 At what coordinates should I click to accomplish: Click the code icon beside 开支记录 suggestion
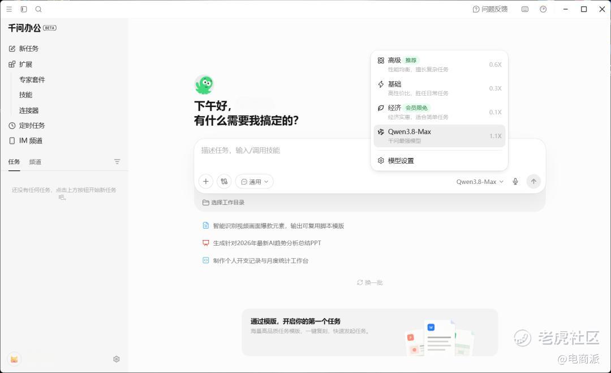click(x=206, y=260)
